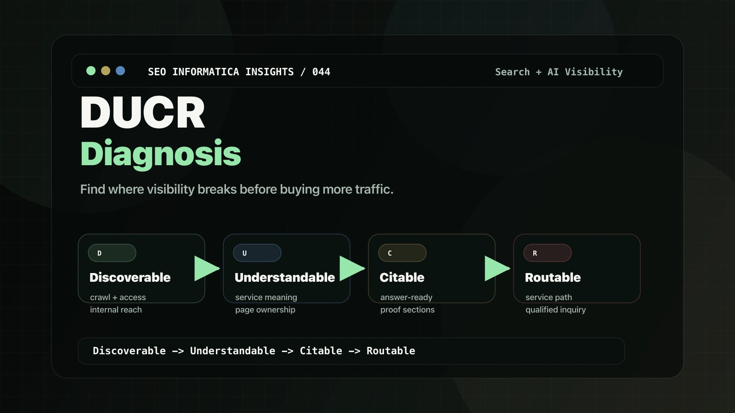Select the Routable card title

click(x=553, y=277)
